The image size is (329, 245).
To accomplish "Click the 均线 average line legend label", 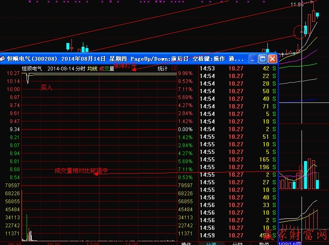I will 92,68.
